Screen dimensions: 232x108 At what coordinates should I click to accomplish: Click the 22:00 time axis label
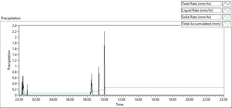(207, 99)
